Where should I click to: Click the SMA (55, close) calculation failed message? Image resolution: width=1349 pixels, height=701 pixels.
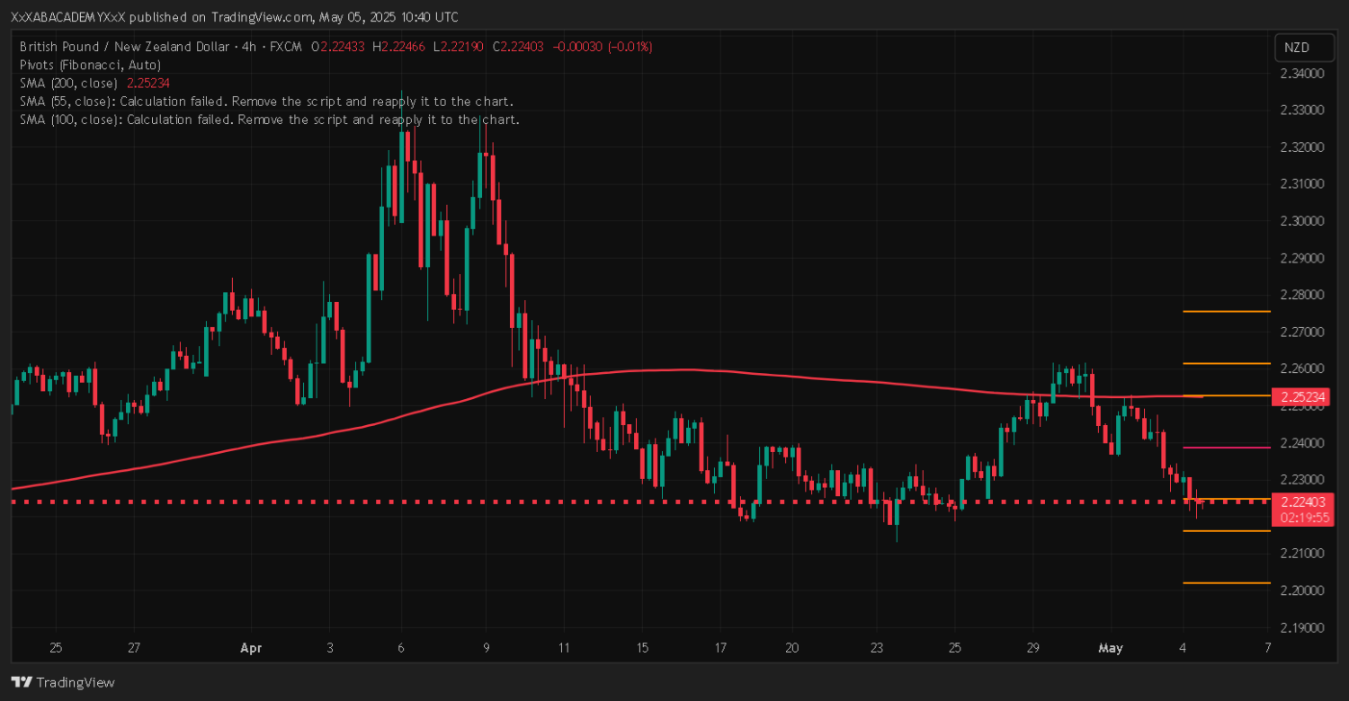(266, 102)
